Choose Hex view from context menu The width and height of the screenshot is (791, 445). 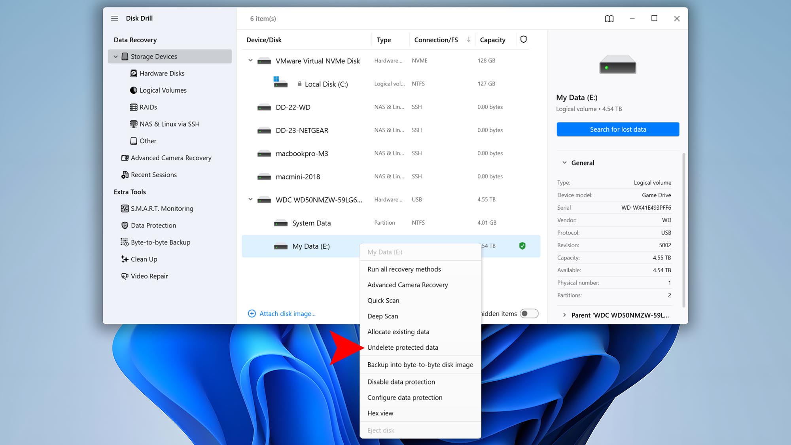[420, 413]
